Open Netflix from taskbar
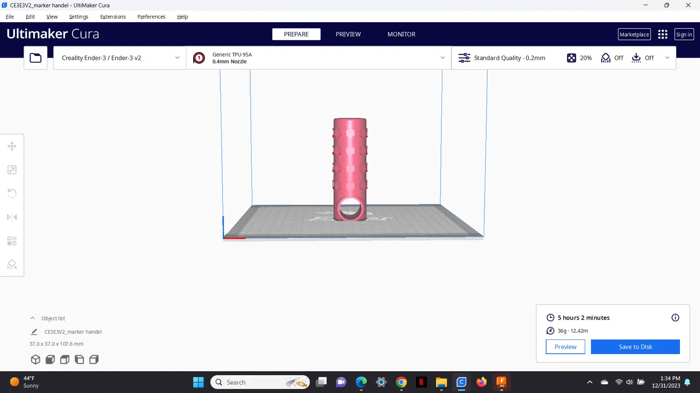Image resolution: width=700 pixels, height=393 pixels. 421,382
